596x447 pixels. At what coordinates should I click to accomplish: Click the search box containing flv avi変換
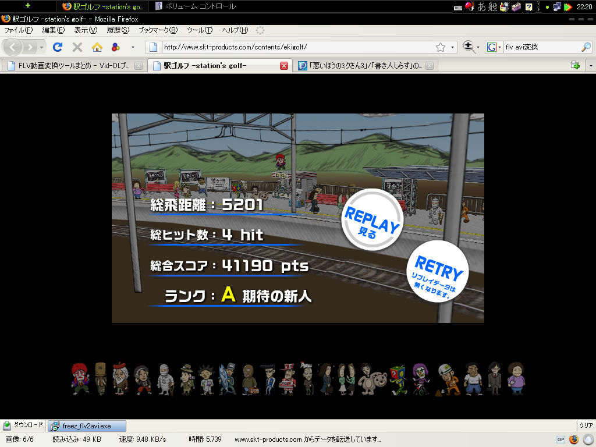click(542, 47)
